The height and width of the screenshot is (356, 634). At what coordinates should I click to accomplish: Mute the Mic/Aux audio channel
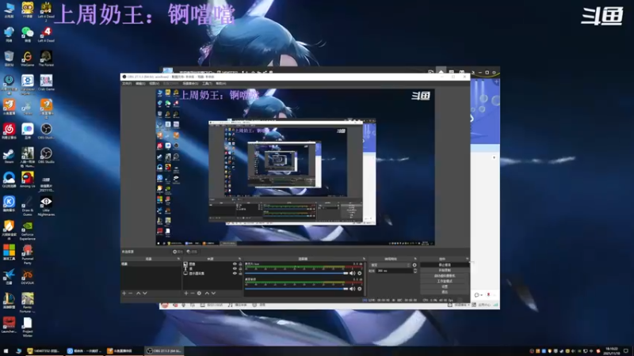pyautogui.click(x=352, y=273)
